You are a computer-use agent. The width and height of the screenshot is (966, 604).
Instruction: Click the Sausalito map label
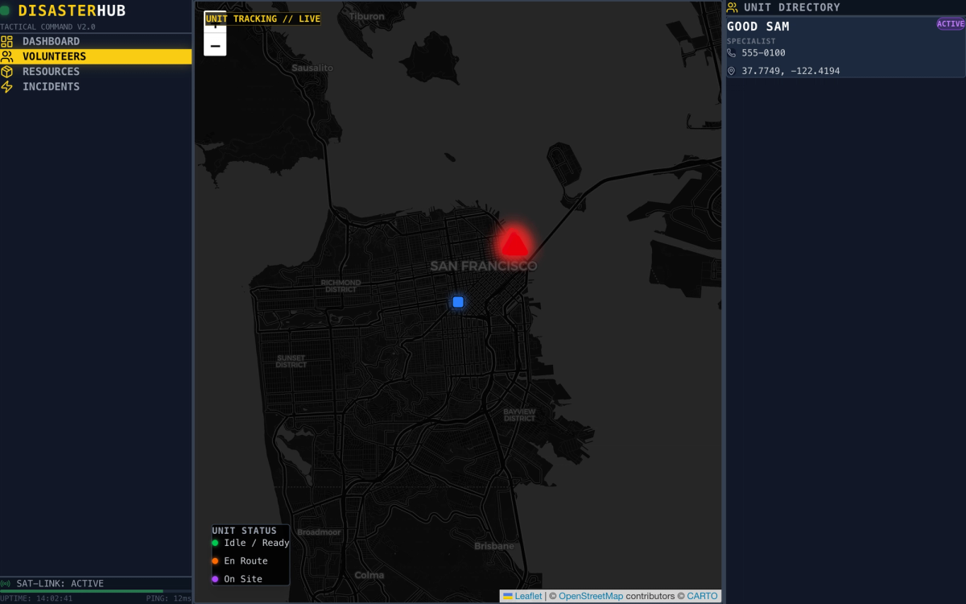tap(312, 68)
